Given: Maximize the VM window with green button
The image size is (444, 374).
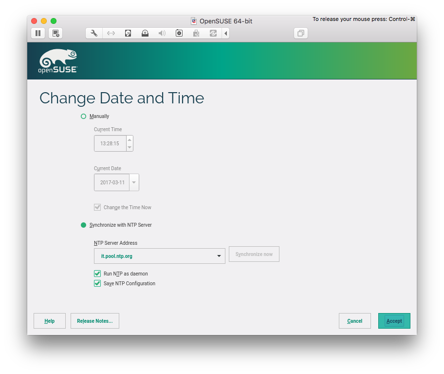Looking at the screenshot, I should (x=54, y=21).
